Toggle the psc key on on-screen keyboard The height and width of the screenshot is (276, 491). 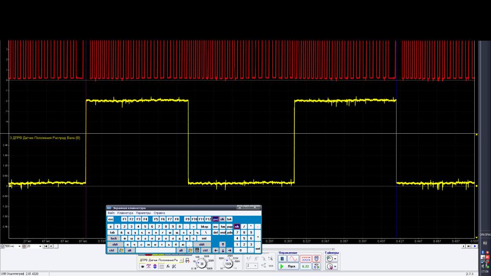pos(215,219)
